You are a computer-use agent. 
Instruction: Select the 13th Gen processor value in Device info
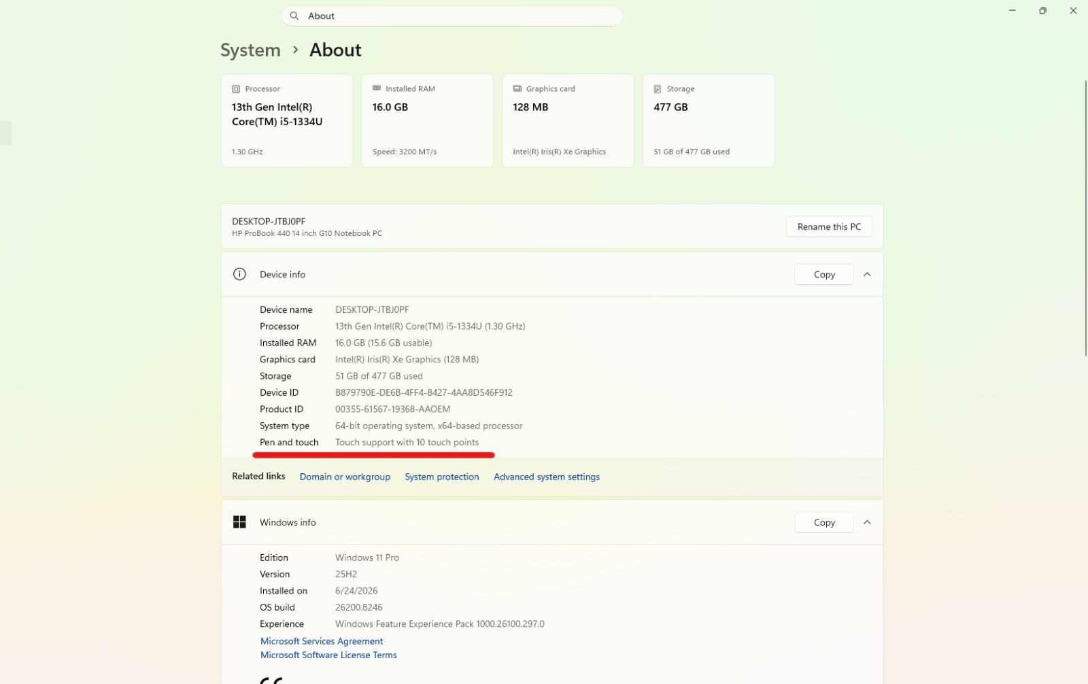click(430, 326)
